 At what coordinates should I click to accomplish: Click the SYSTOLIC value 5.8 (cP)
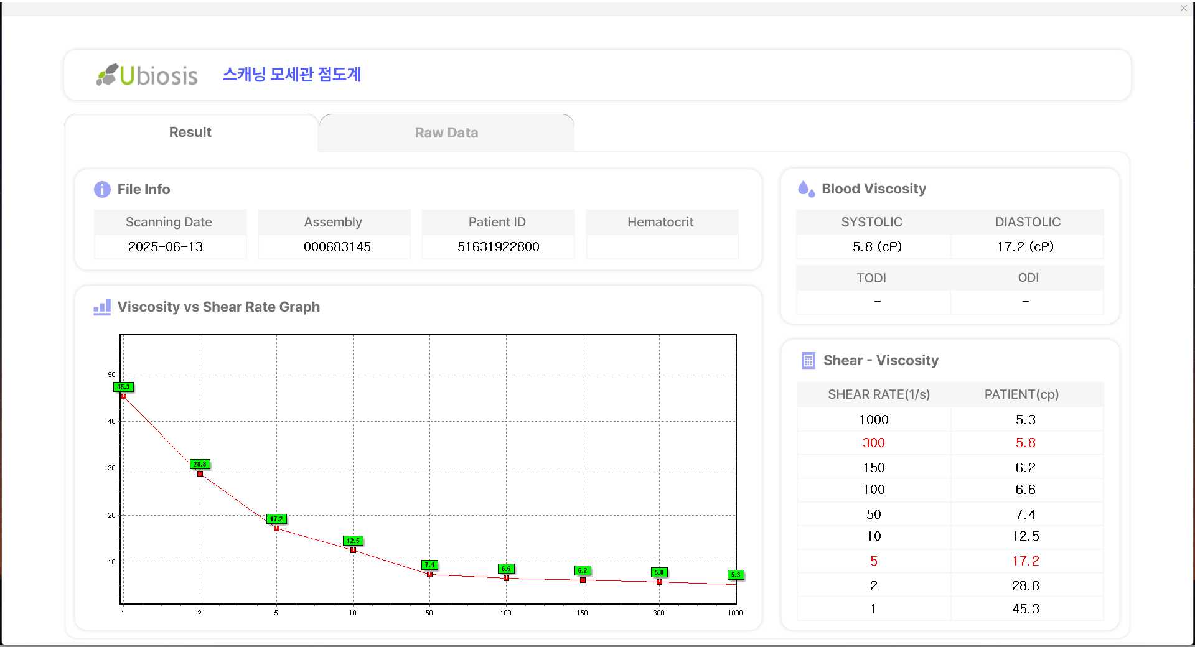click(x=876, y=247)
